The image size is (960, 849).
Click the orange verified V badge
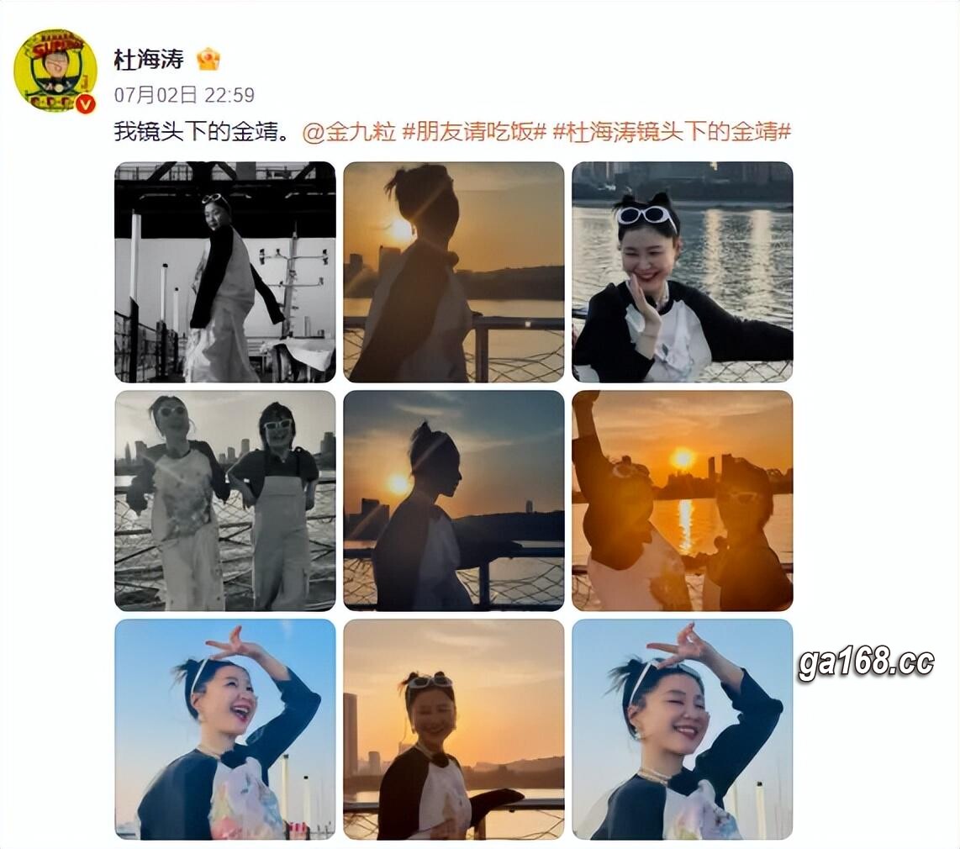[86, 104]
